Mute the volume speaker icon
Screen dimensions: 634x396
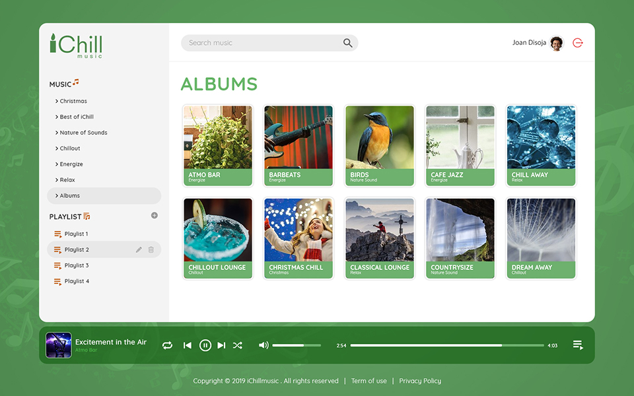(x=264, y=345)
